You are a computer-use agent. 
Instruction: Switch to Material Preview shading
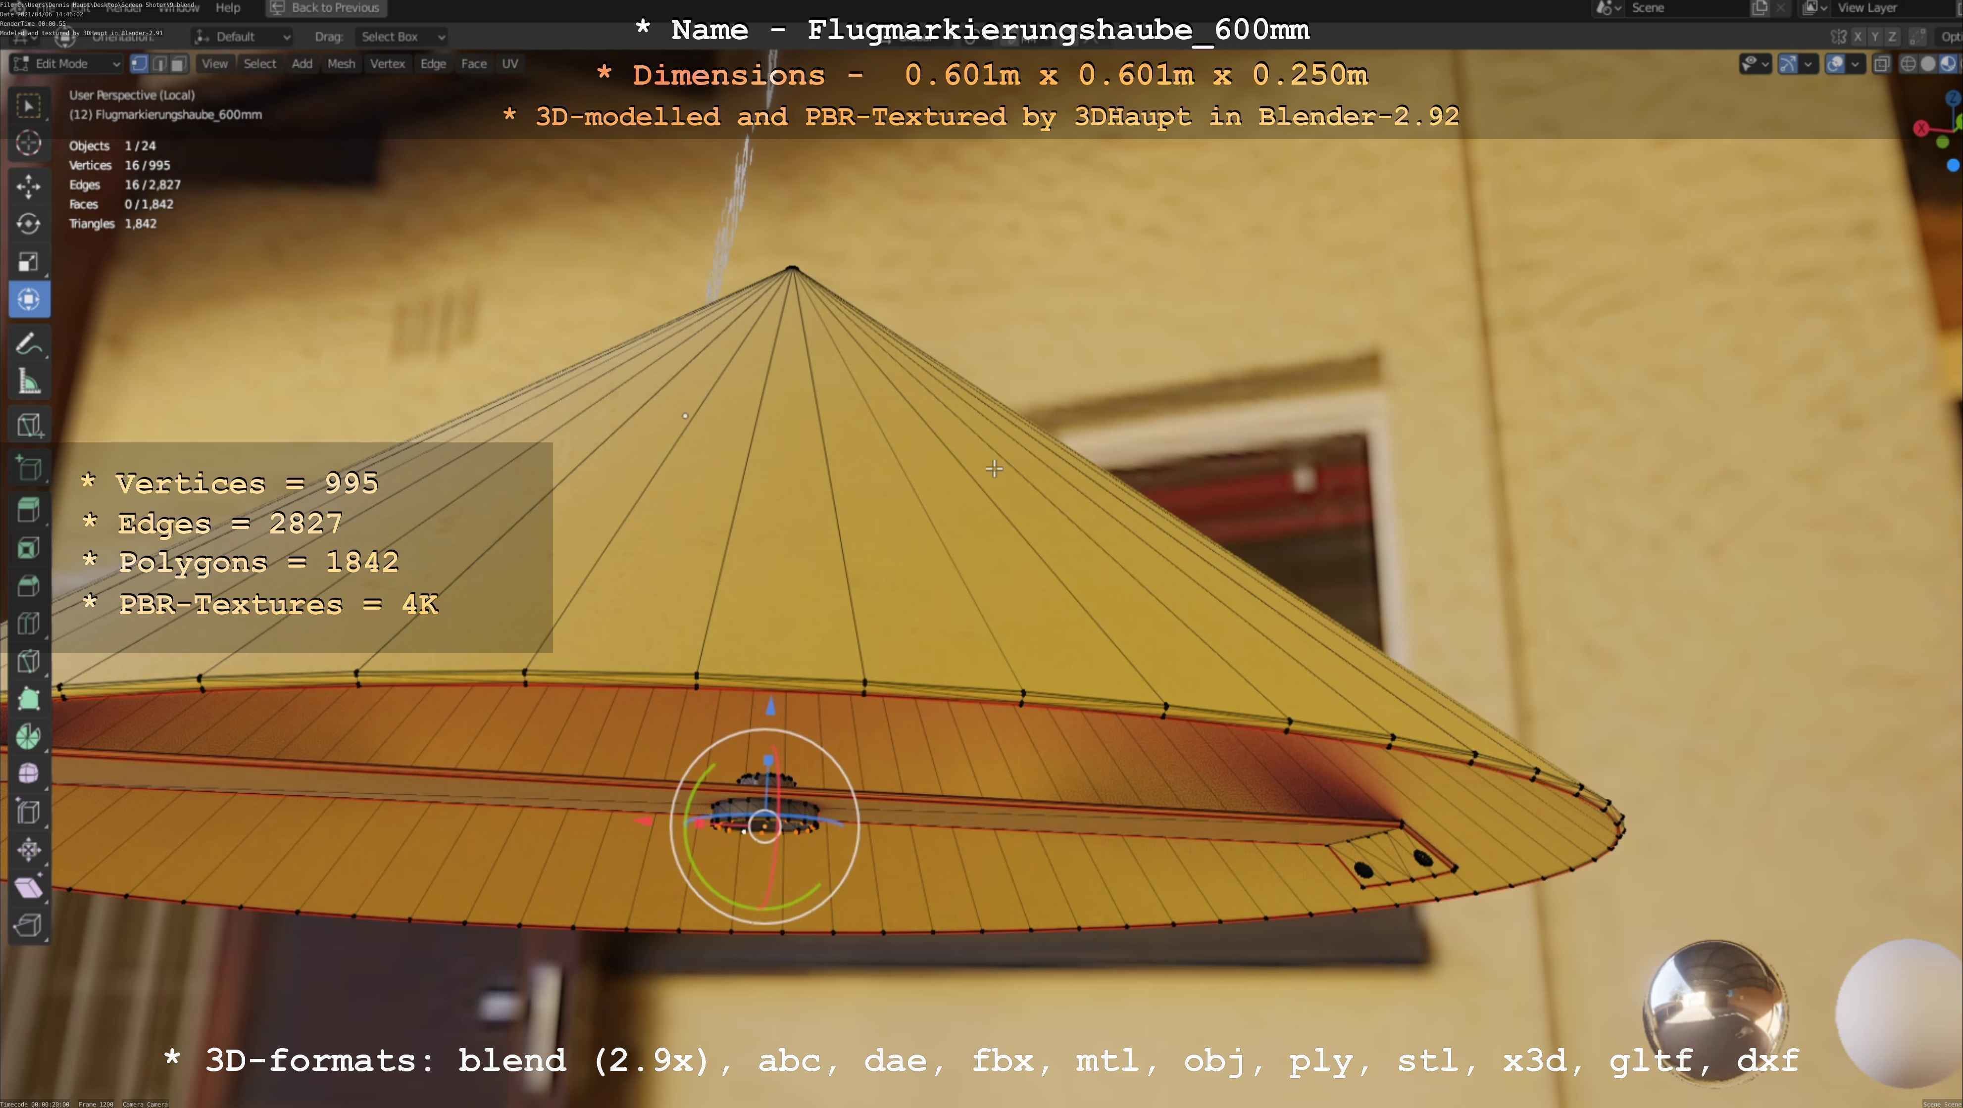click(1948, 64)
